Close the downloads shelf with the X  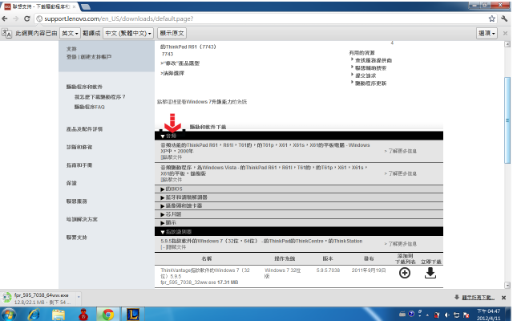coord(504,298)
